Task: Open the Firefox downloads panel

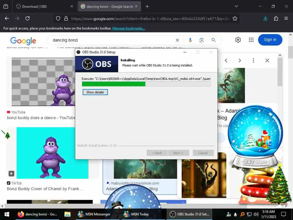Action: click(265, 18)
